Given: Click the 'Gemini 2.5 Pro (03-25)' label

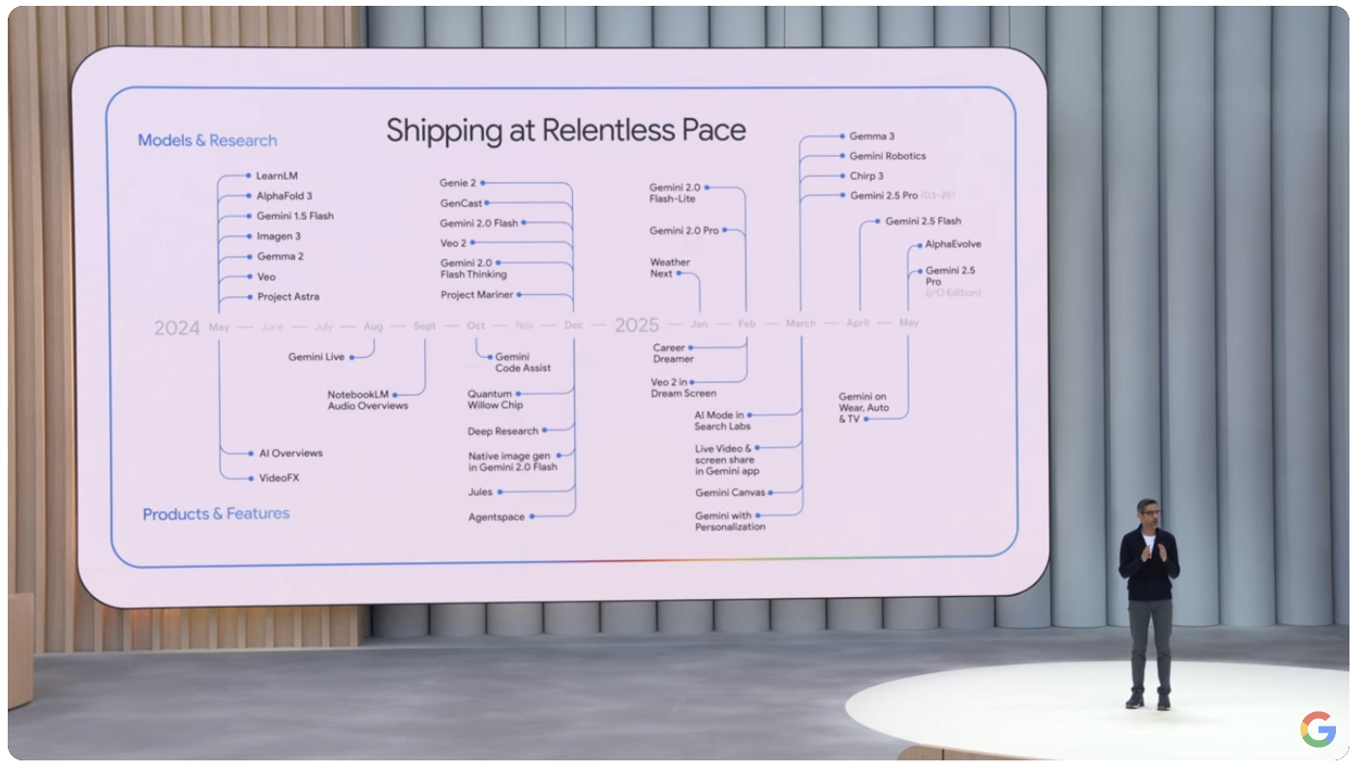Looking at the screenshot, I should 902,196.
